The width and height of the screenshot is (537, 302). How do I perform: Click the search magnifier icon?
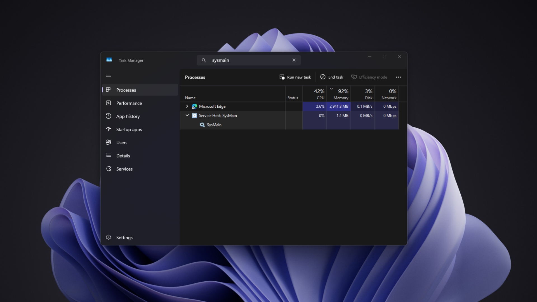[x=204, y=60]
